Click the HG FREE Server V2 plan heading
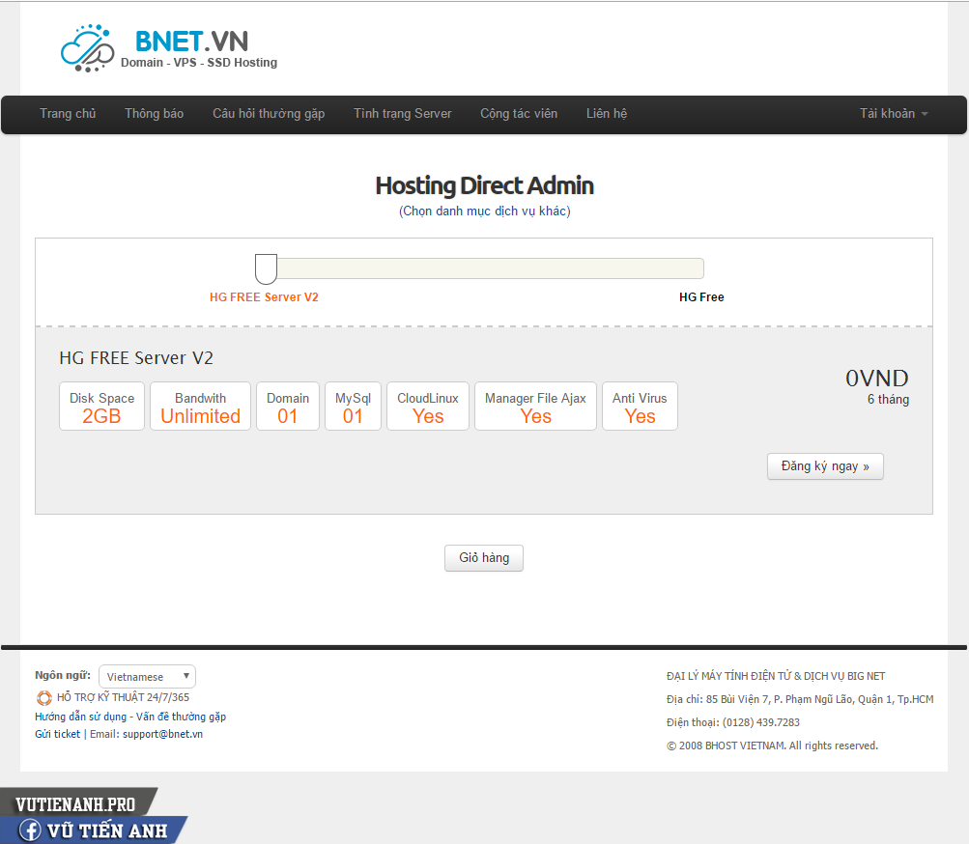Screen dimensions: 969x844 click(x=136, y=357)
